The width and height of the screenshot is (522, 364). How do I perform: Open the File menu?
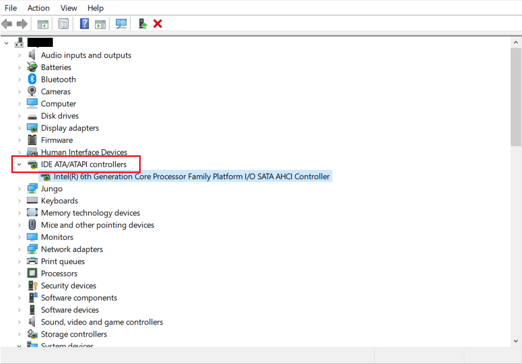11,8
